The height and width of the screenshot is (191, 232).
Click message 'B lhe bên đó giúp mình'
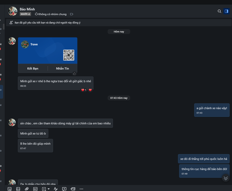pyautogui.click(x=35, y=146)
